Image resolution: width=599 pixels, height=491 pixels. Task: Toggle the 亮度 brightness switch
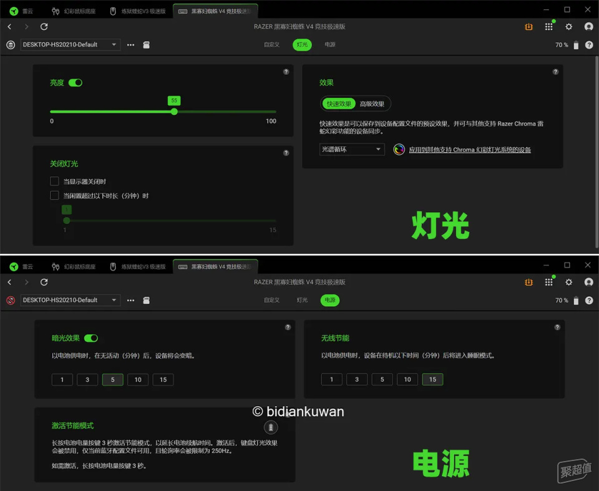tap(75, 82)
